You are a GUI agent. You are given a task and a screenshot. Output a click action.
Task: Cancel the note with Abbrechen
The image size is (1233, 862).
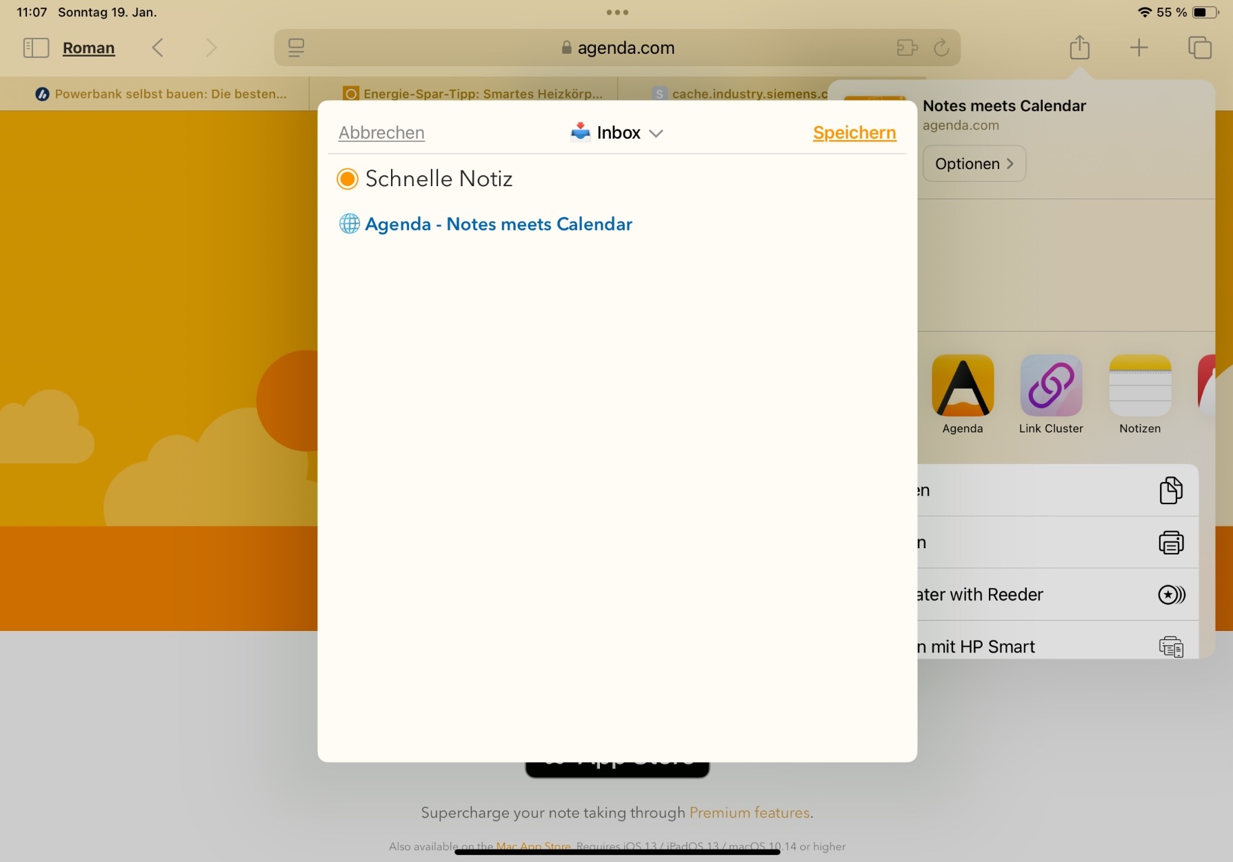click(x=381, y=132)
